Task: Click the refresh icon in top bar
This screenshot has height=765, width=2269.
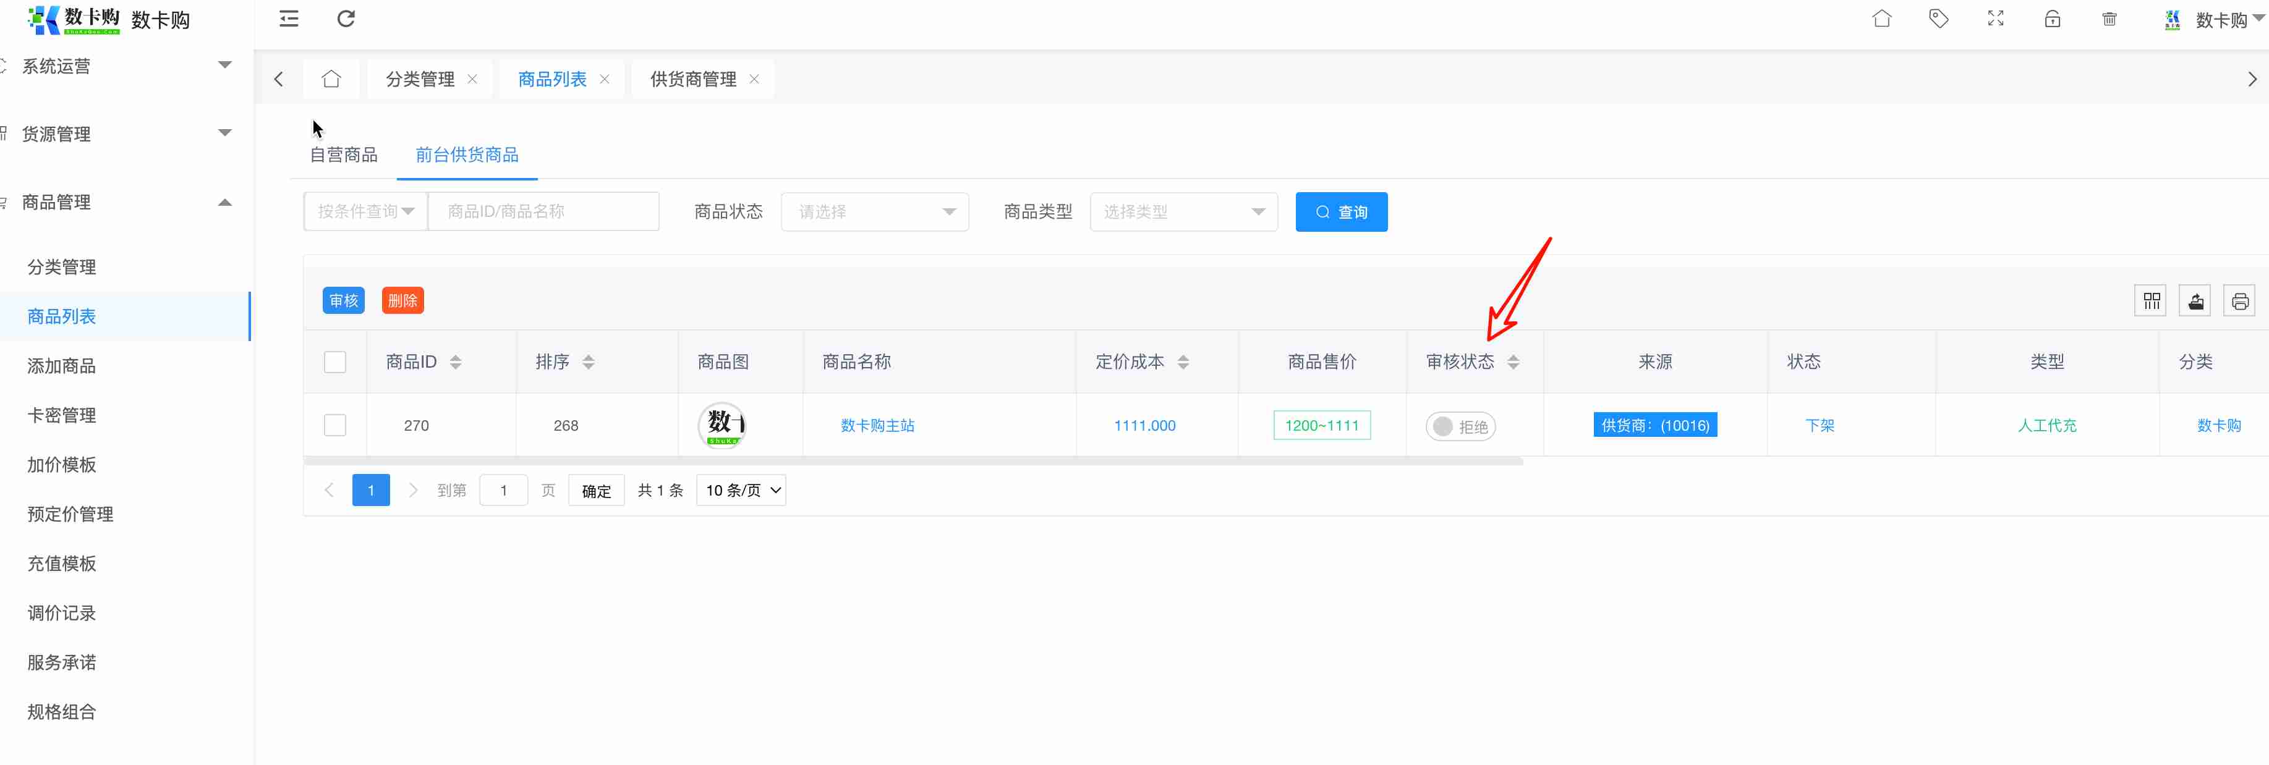Action: [x=346, y=19]
